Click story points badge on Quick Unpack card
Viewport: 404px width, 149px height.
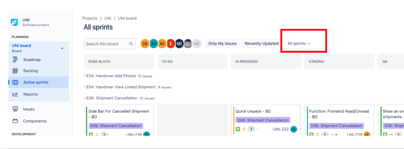coord(251,129)
